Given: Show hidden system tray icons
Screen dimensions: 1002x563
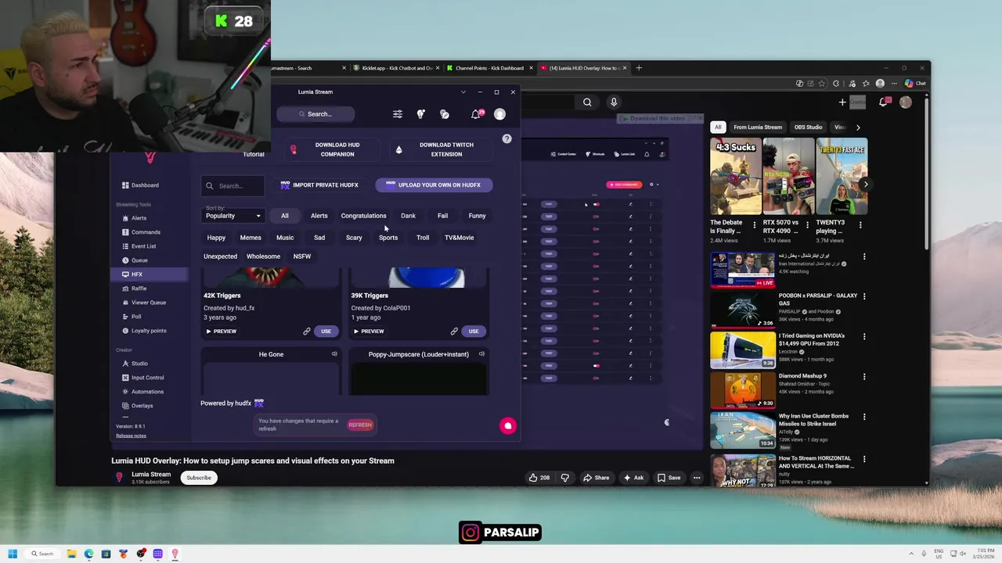Looking at the screenshot, I should [911, 554].
